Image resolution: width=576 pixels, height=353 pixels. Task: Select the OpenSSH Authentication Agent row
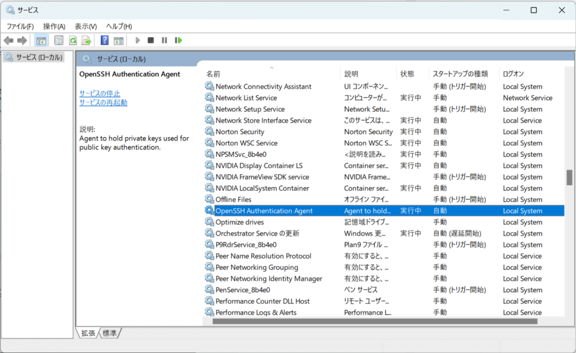tap(384, 211)
